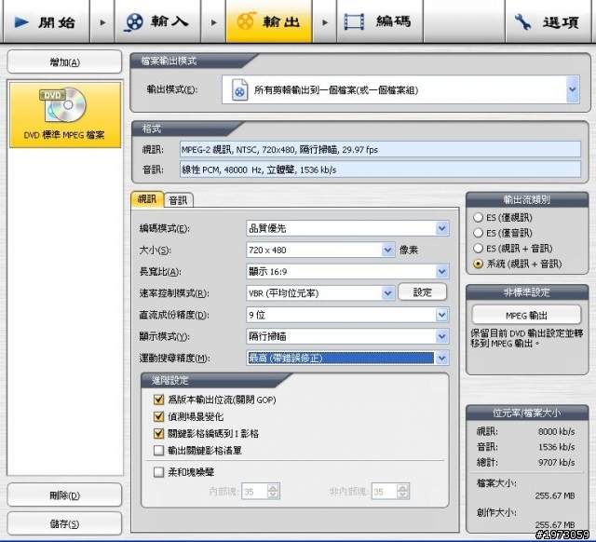
Task: Open the 運動搜尋精度 dropdown
Action: 441,358
